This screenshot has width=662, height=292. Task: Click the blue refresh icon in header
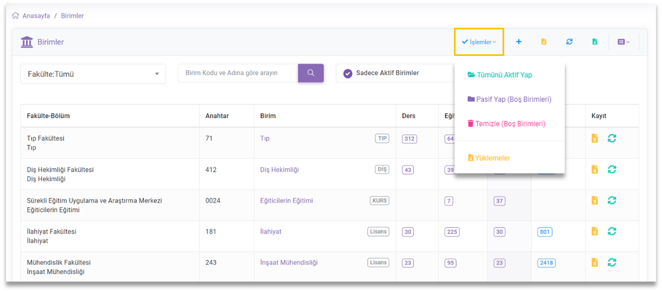pyautogui.click(x=569, y=42)
